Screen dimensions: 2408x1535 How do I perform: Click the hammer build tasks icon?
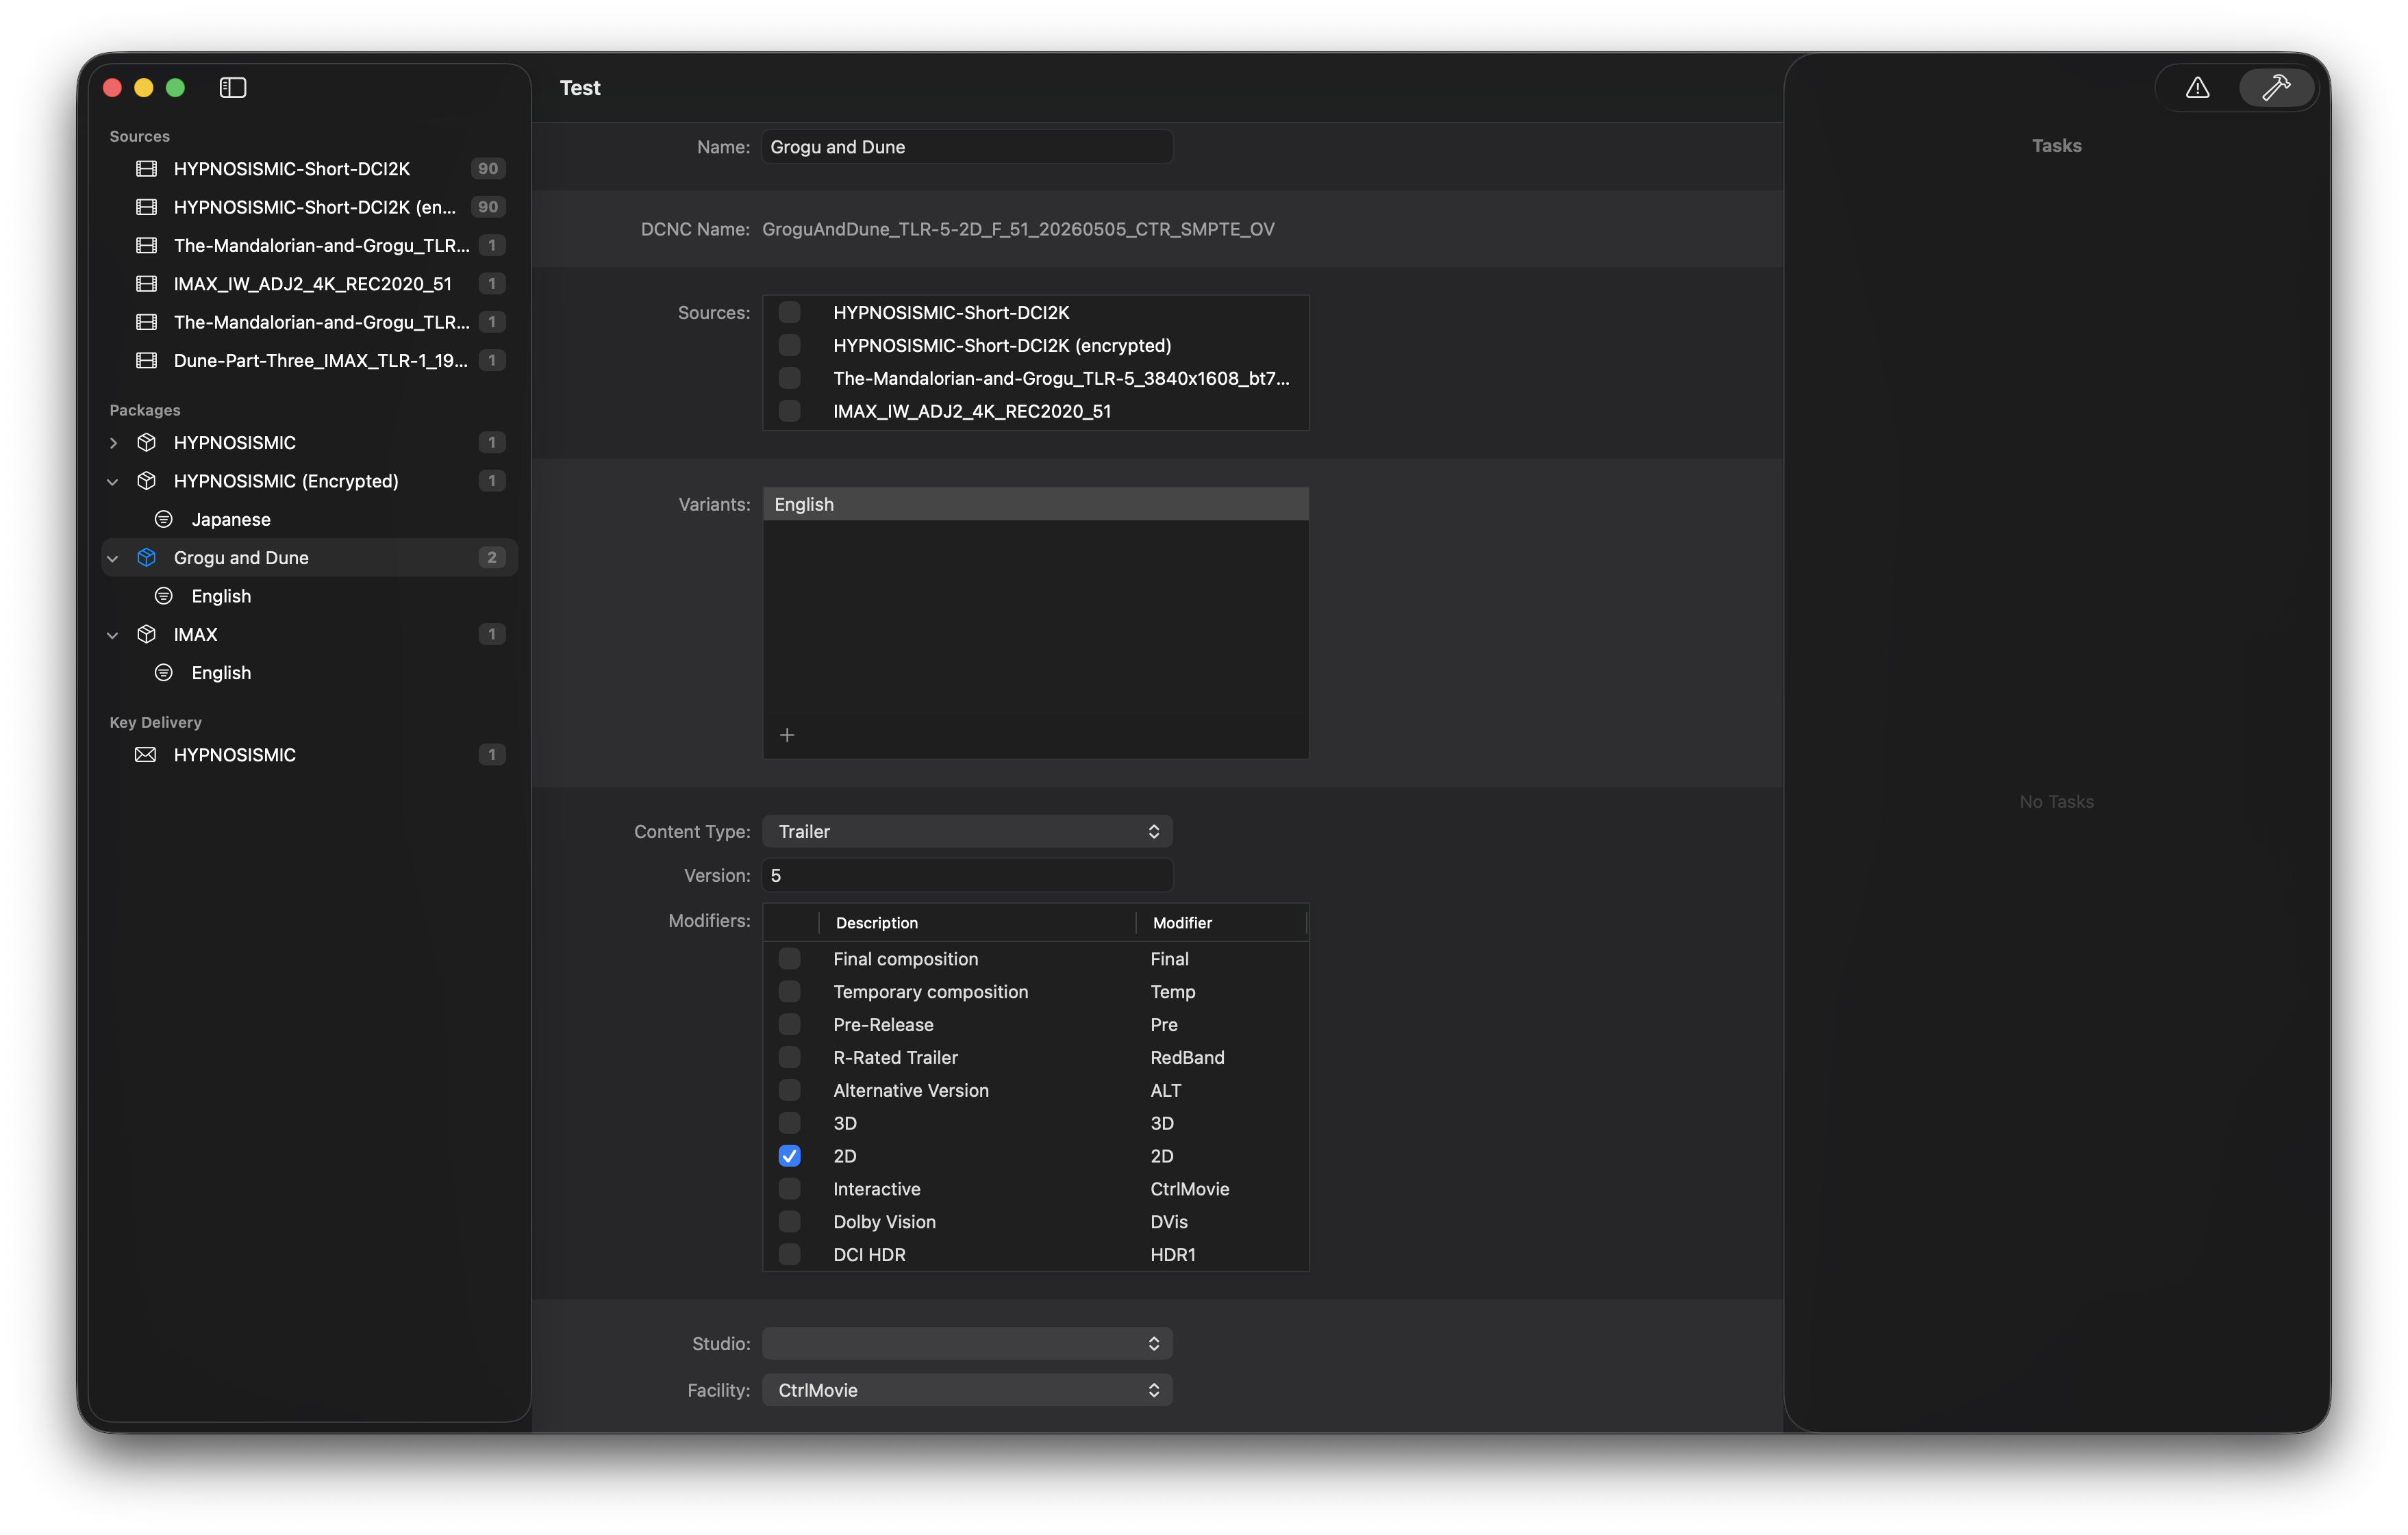pyautogui.click(x=2276, y=88)
